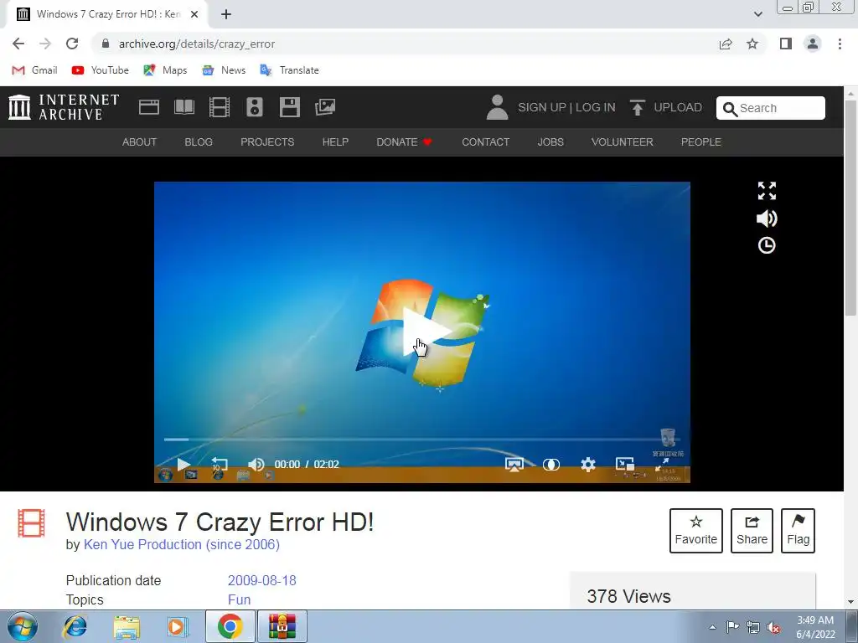Open player settings gear
The width and height of the screenshot is (858, 643).
[588, 464]
